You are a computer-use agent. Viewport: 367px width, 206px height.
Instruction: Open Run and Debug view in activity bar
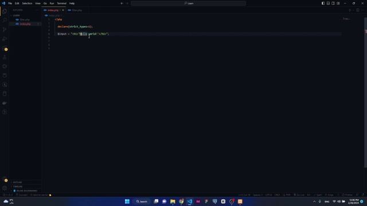pos(5,39)
